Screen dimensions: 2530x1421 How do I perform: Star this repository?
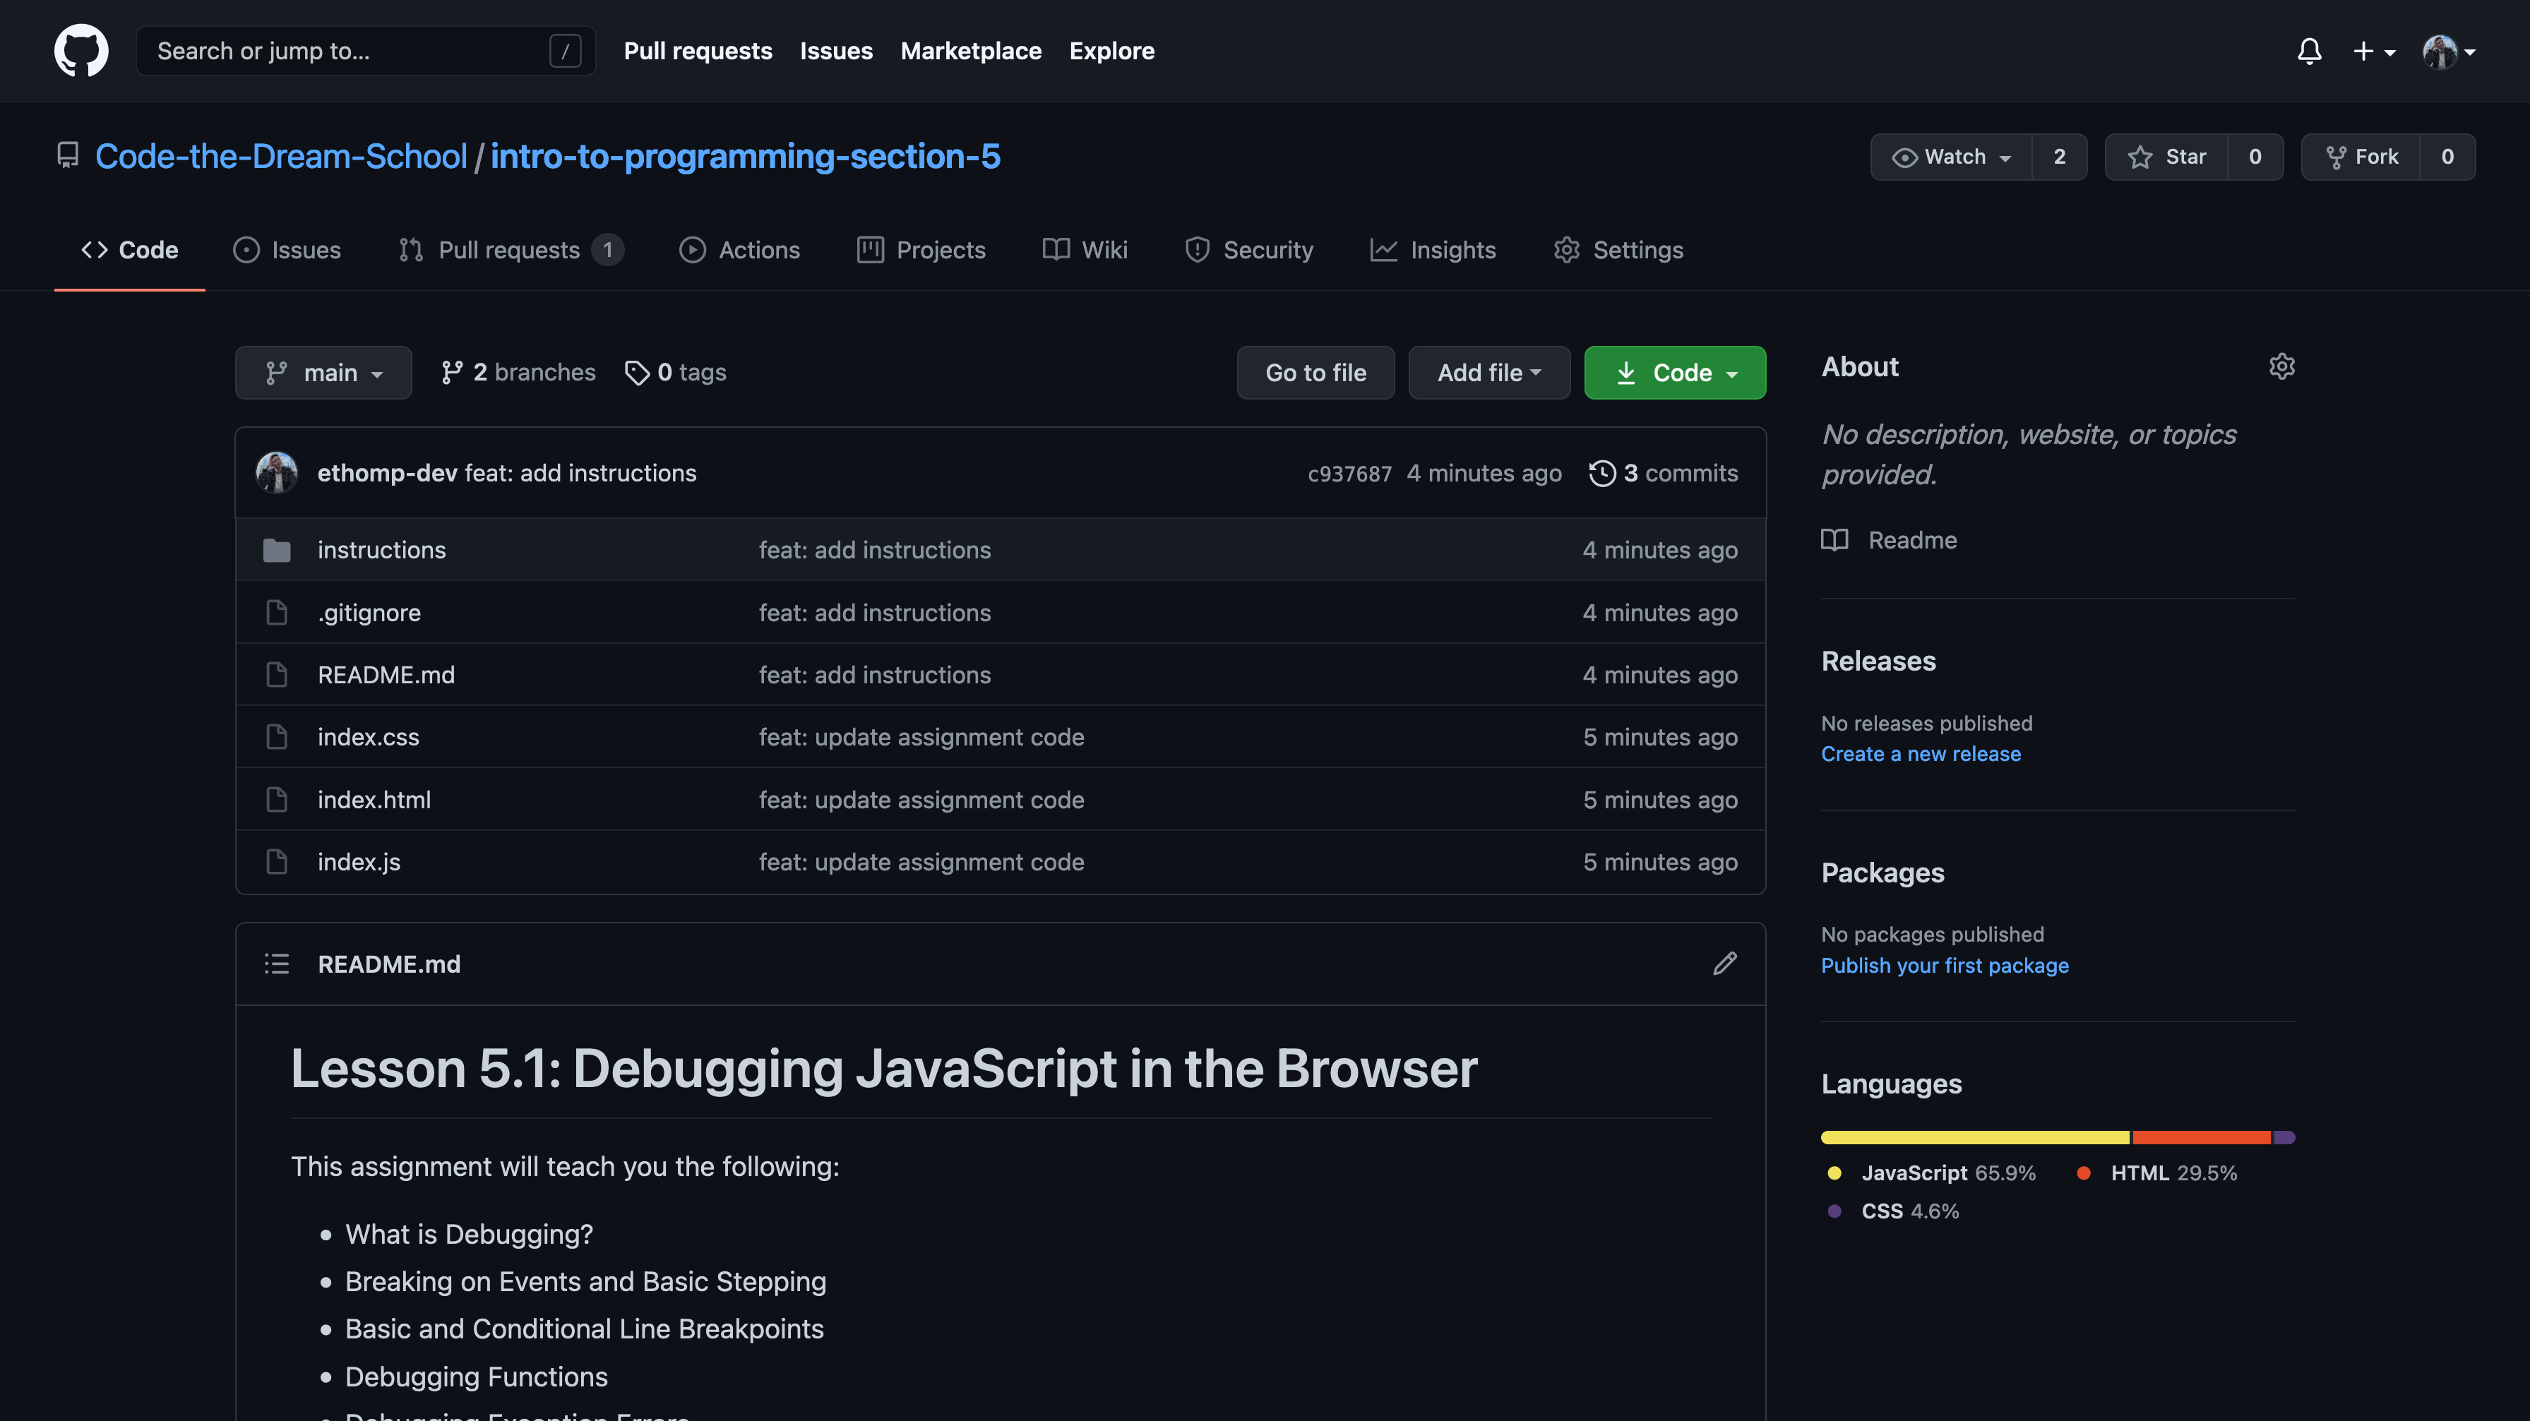(x=2166, y=157)
